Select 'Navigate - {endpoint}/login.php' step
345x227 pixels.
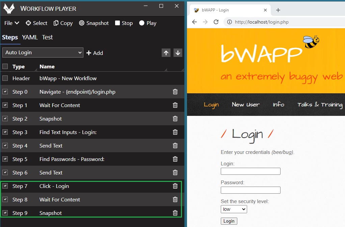tap(77, 92)
